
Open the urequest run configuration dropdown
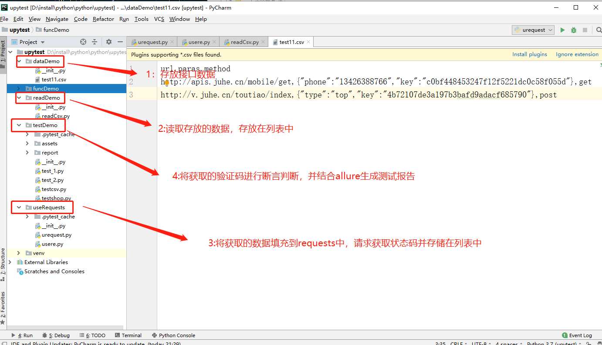(x=533, y=30)
